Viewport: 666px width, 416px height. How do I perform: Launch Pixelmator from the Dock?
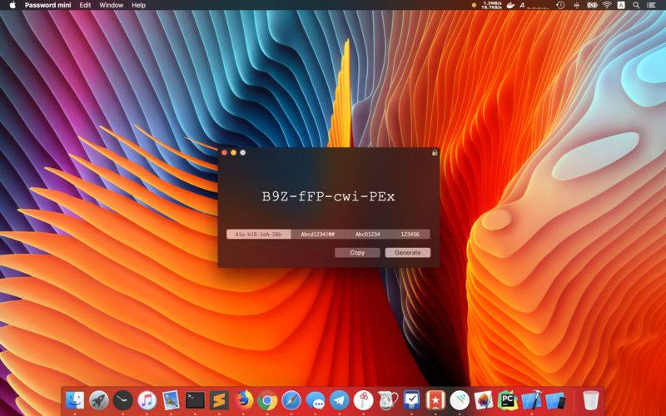tap(484, 400)
